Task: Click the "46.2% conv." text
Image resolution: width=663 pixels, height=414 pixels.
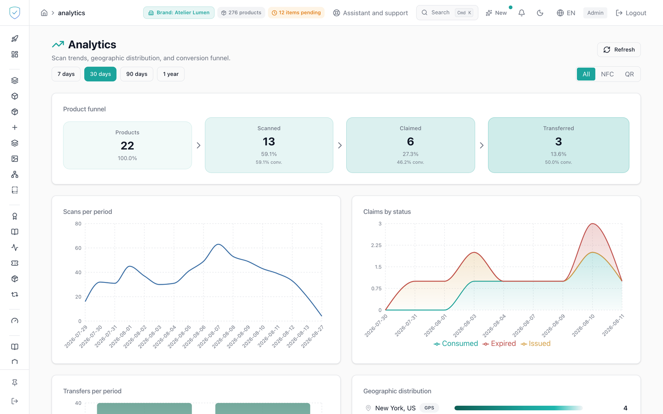Action: pos(411,162)
